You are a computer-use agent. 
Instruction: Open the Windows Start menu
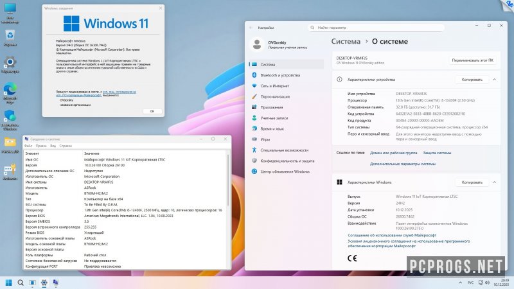point(9,283)
